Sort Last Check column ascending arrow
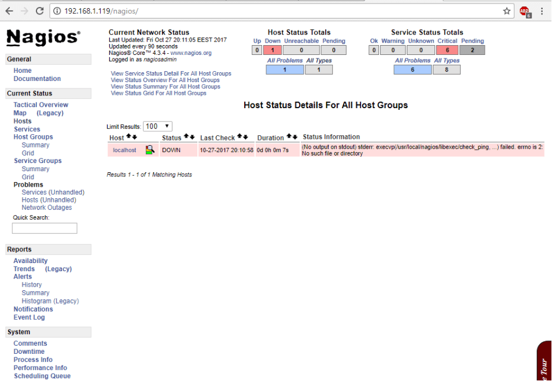The height and width of the screenshot is (381, 552). pos(240,136)
